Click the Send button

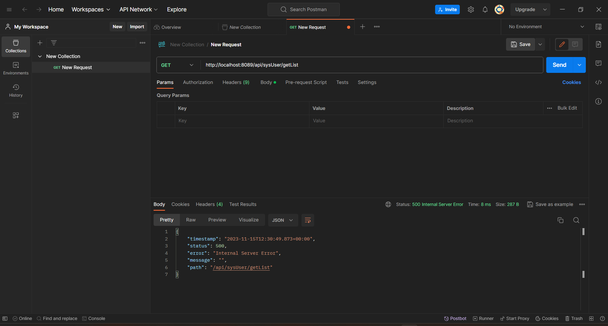click(x=560, y=65)
